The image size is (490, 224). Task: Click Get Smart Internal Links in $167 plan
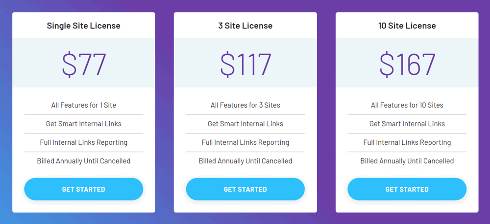click(407, 124)
